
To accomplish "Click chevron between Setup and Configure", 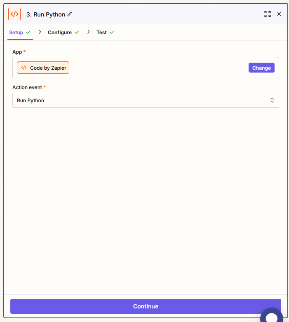I will 40,32.
